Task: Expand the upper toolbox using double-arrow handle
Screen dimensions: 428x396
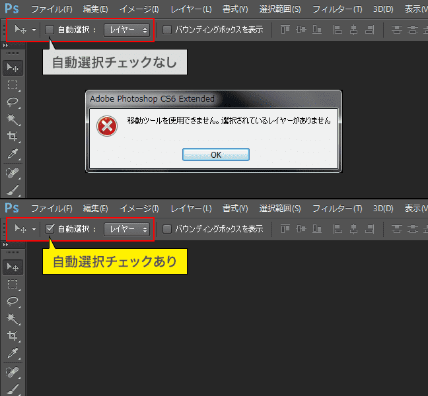Action: pos(7,46)
